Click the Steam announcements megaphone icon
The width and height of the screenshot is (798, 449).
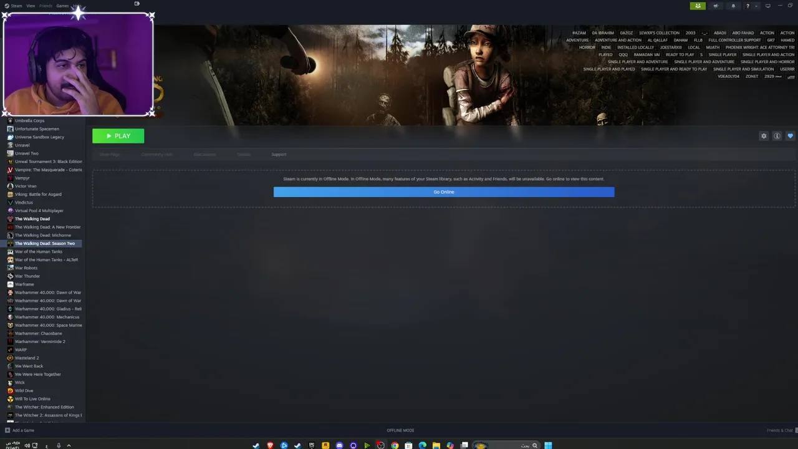(x=716, y=6)
